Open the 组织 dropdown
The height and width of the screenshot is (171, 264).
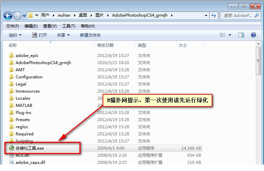click(x=15, y=35)
